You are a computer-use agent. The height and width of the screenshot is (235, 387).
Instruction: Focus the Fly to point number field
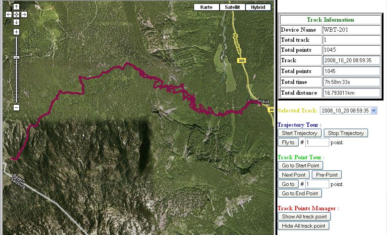coord(317,142)
